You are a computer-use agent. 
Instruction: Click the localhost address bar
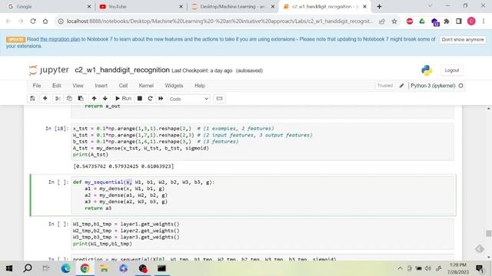pyautogui.click(x=220, y=21)
